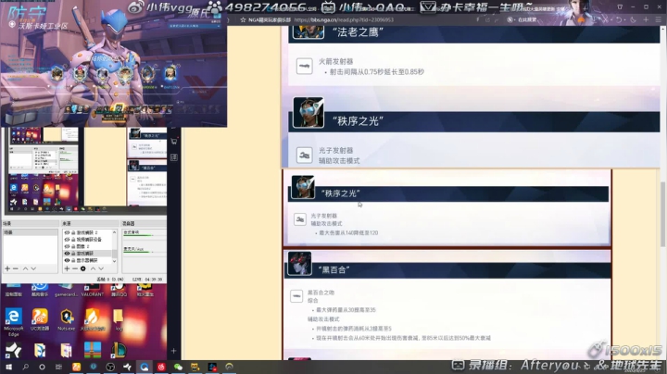Click the browser sidebar shopping cart icon
This screenshot has width=667, height=374.
click(x=174, y=142)
